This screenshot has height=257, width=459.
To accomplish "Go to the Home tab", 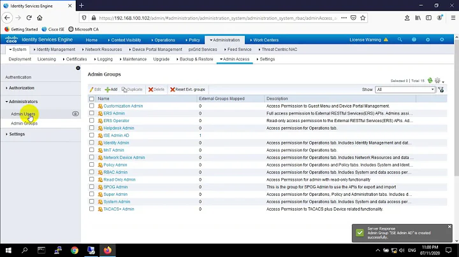I will [x=92, y=40].
